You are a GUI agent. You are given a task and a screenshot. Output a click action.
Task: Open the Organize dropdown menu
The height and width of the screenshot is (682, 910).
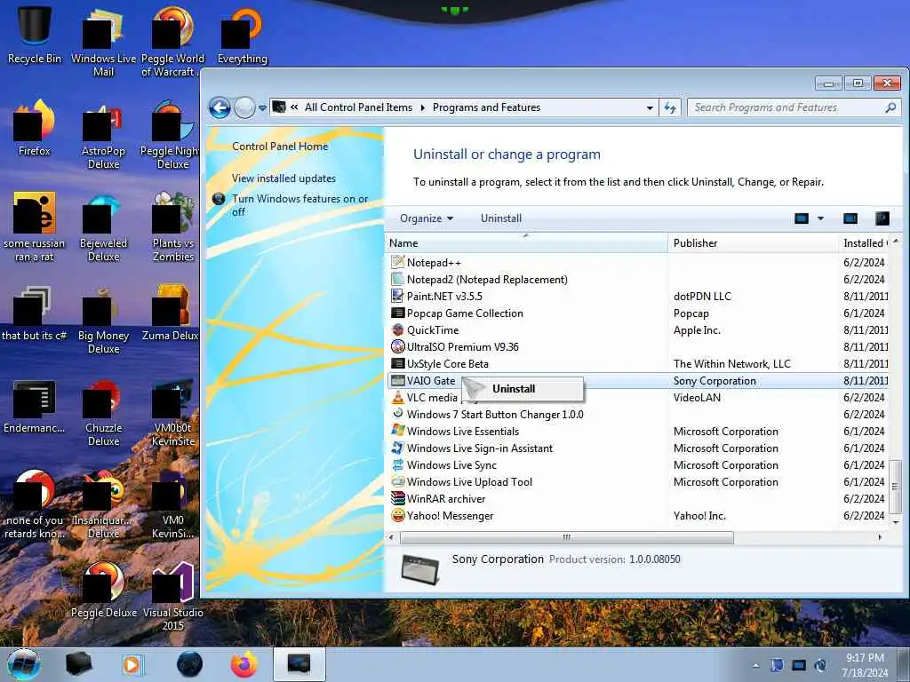(x=427, y=218)
